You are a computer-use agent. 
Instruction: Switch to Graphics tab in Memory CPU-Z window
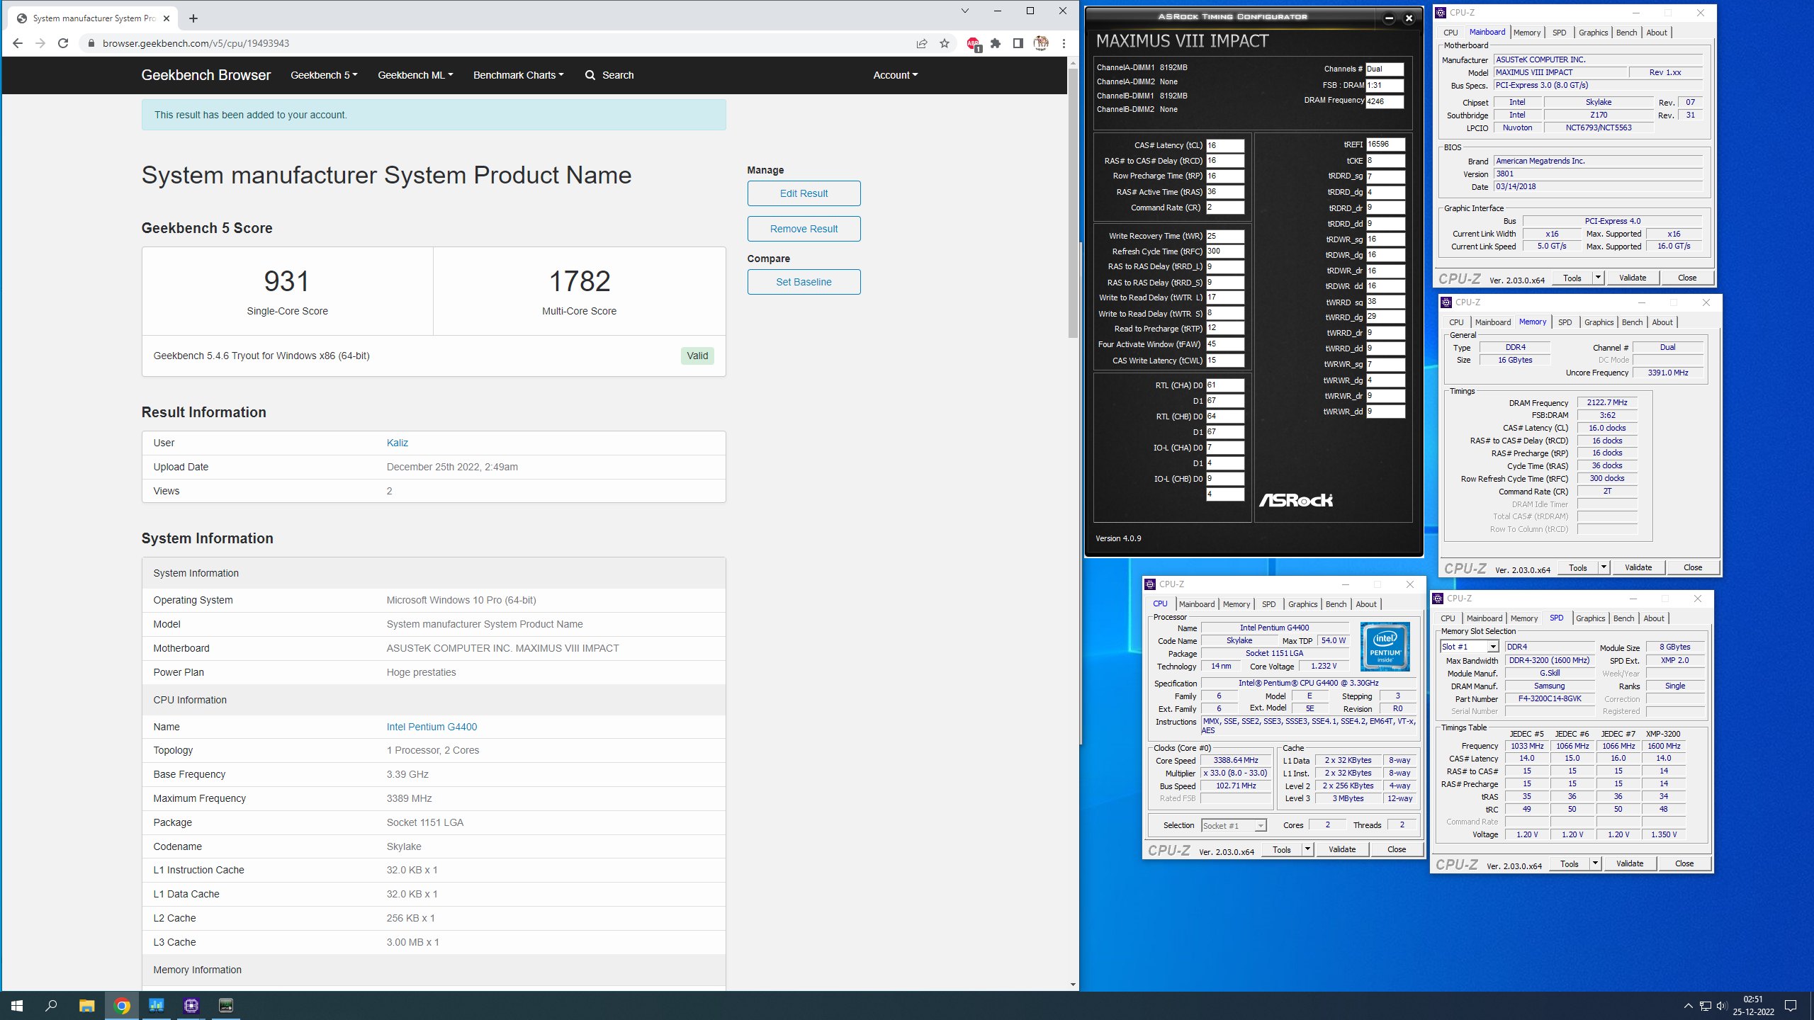[x=1599, y=322]
